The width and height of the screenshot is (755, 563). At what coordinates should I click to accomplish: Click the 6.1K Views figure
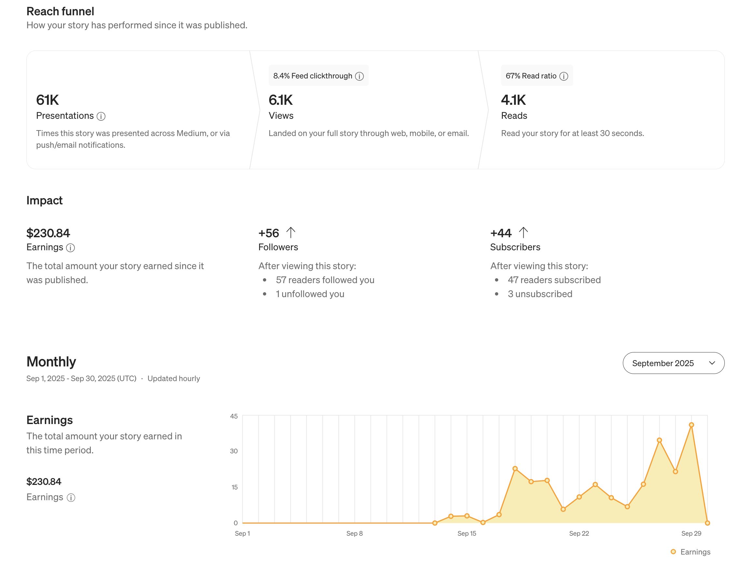tap(281, 100)
